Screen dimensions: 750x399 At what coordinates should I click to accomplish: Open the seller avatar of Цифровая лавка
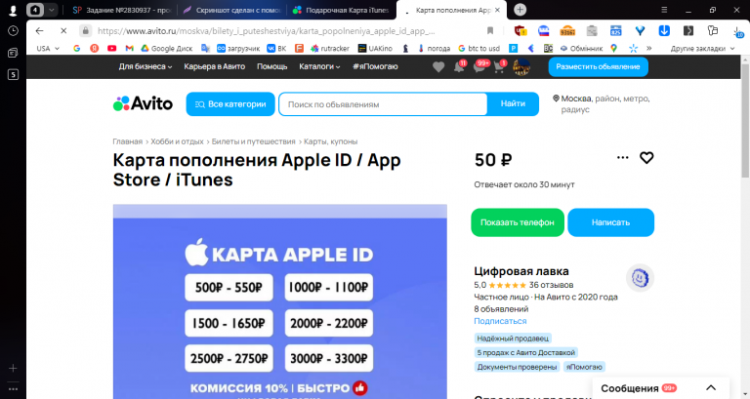point(640,278)
